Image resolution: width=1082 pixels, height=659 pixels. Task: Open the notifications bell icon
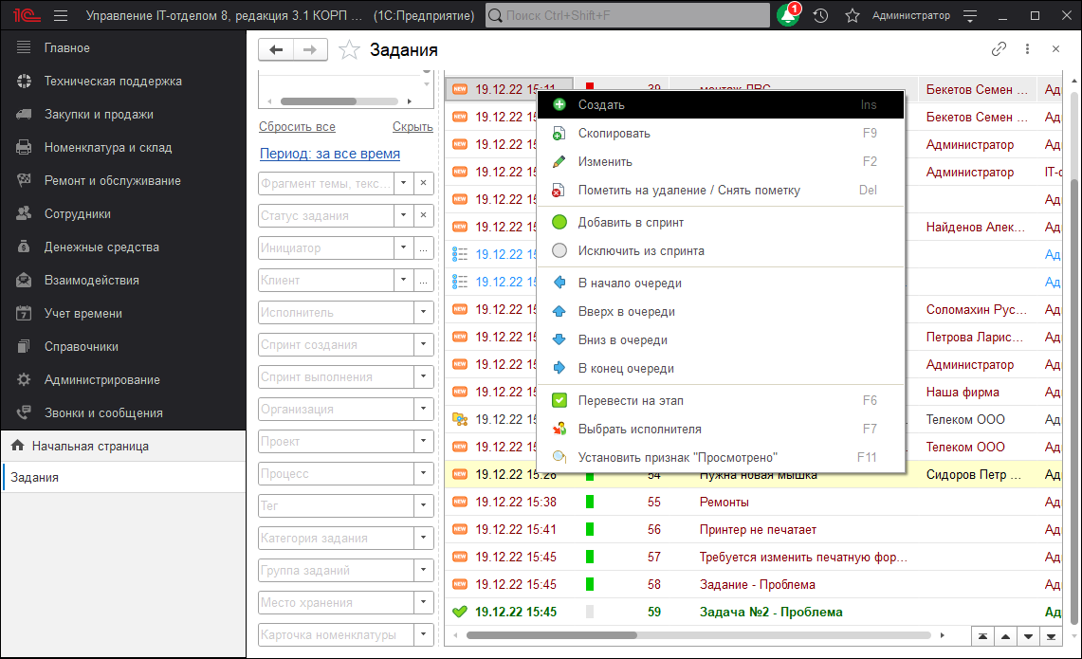(788, 16)
